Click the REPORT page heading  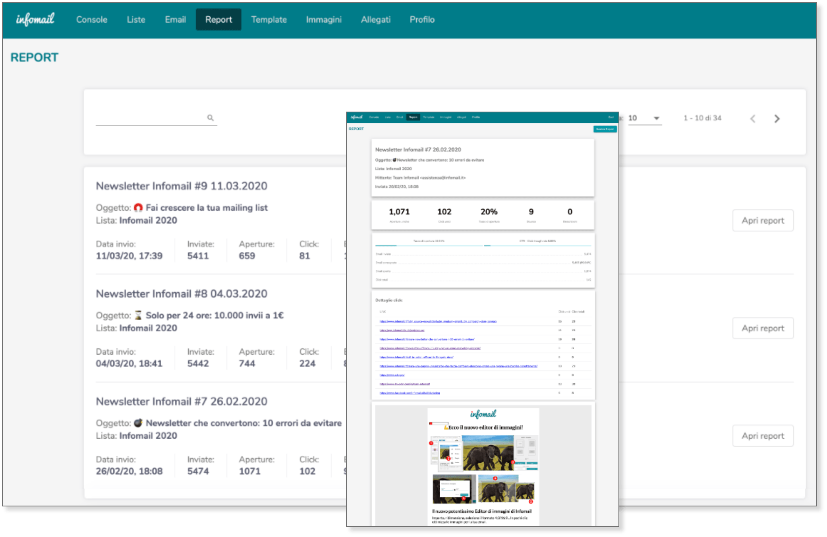(x=34, y=58)
